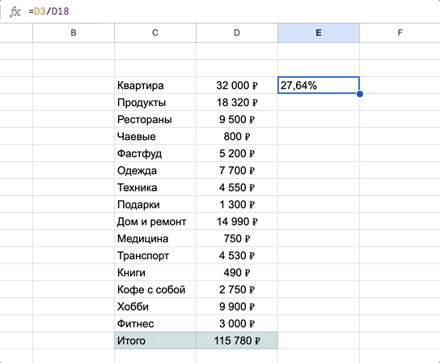Click the Хобби cell
The image size is (440, 363).
[155, 306]
